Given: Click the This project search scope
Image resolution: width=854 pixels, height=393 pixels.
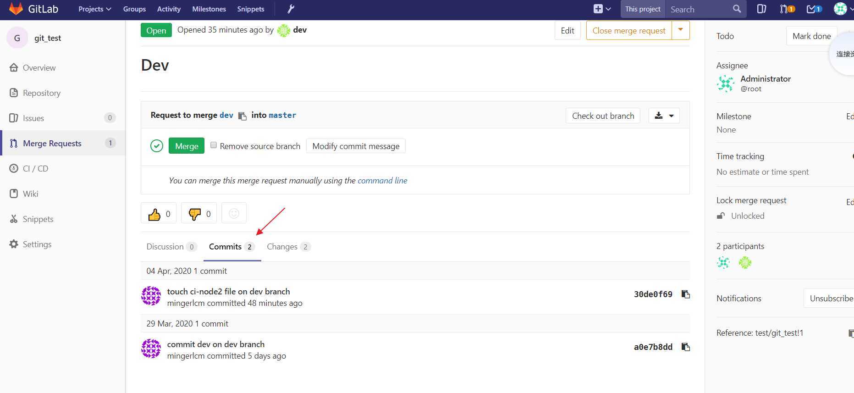Looking at the screenshot, I should [x=643, y=9].
